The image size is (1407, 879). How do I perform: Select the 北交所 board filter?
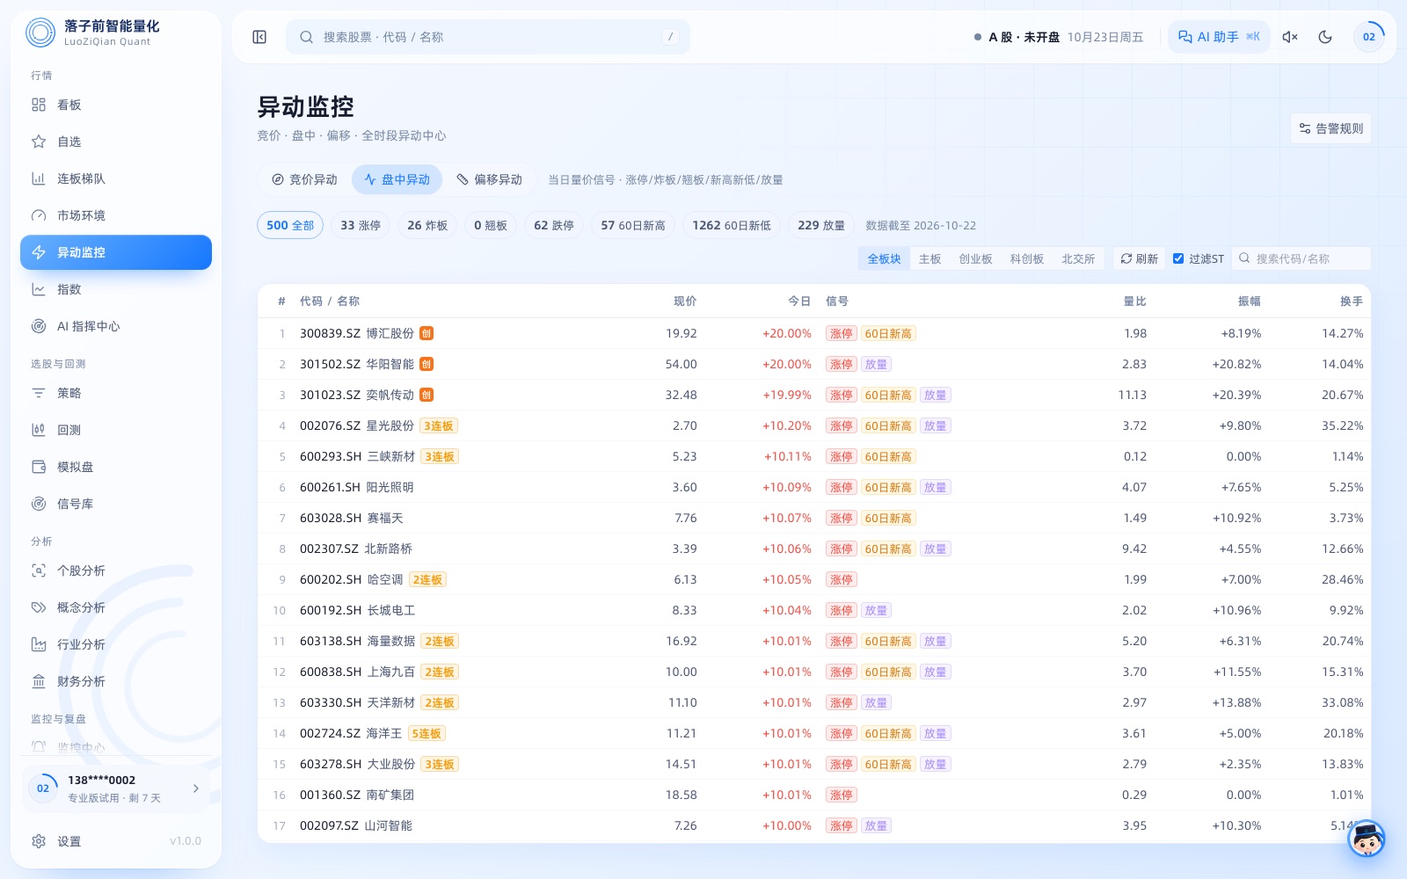(1078, 258)
